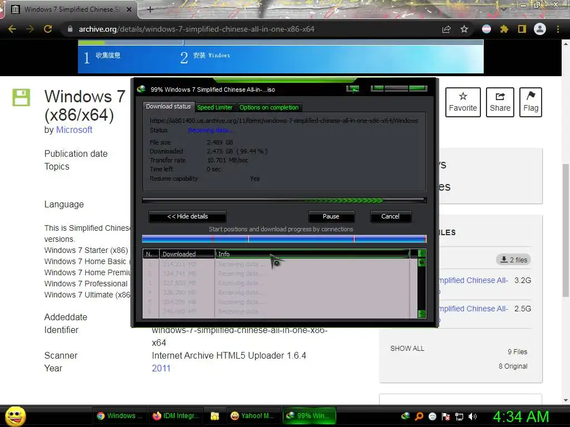Screen dimensions: 570x427
Task: Click IDM icon in system tray
Action: tap(406, 416)
